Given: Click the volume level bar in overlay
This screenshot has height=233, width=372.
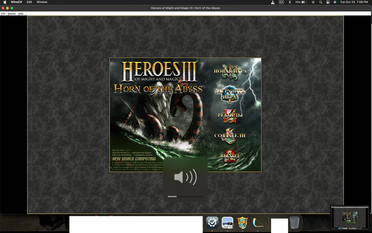Looking at the screenshot, I should 185,197.
